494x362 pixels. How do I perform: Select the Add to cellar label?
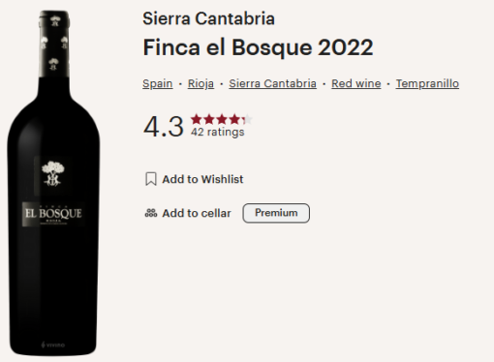(197, 213)
